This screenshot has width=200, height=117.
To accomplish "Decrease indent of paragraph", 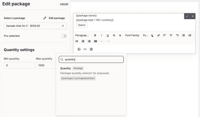I will click(x=83, y=41).
